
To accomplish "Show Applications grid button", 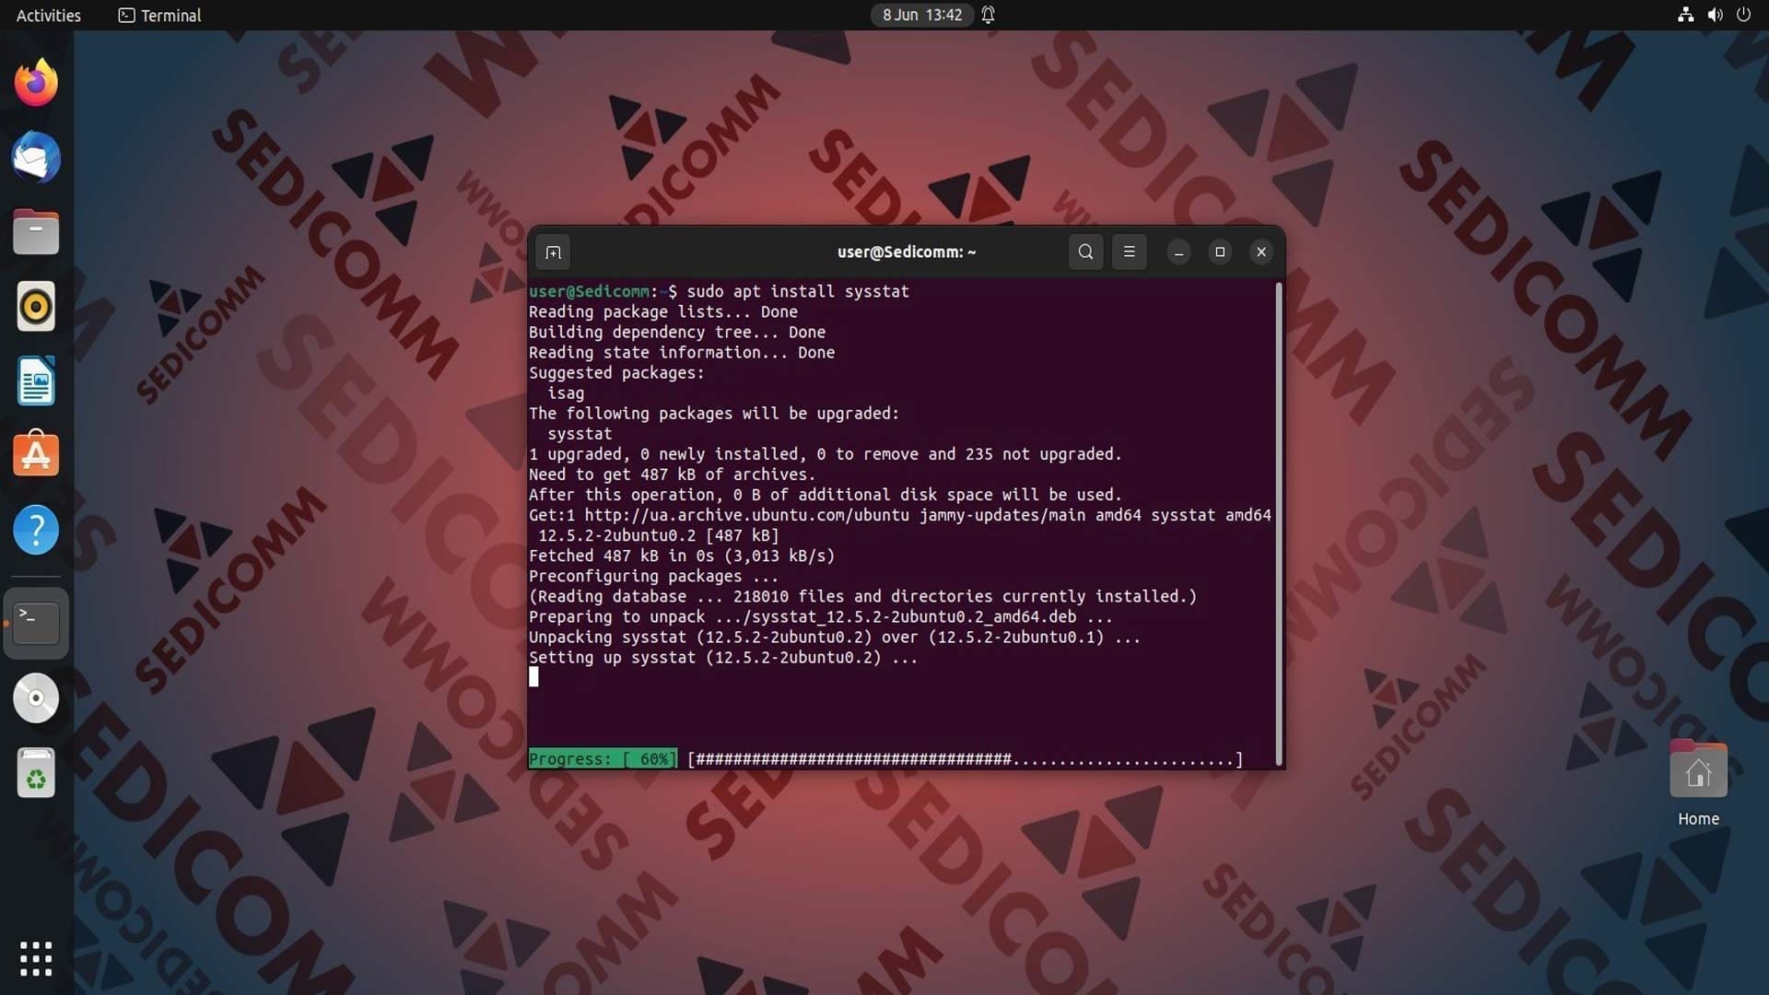I will point(36,958).
